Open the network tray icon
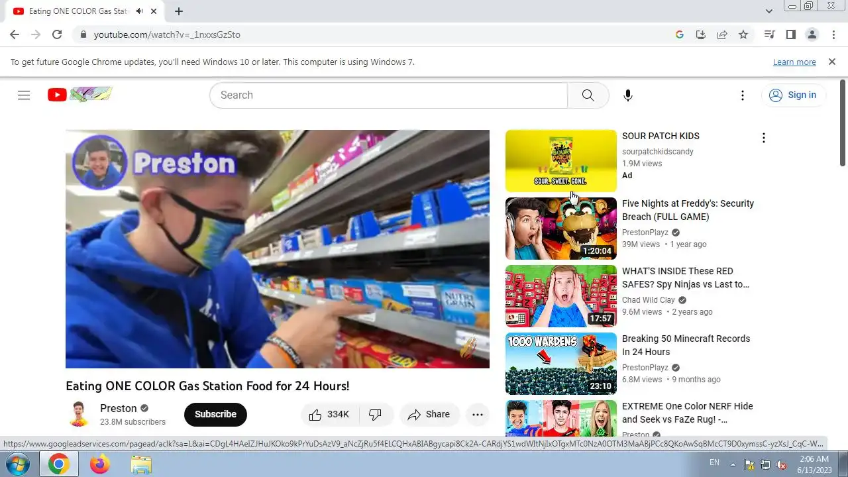 (x=765, y=464)
